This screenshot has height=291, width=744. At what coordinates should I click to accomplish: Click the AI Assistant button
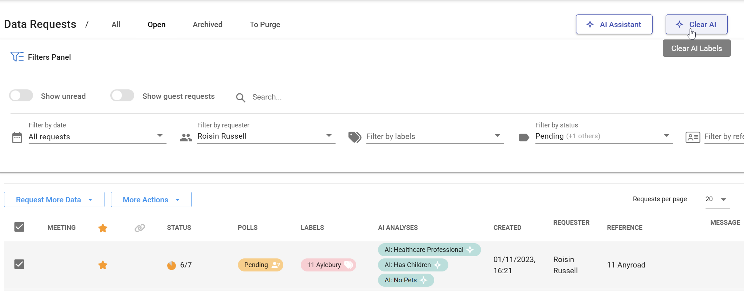[x=614, y=25]
